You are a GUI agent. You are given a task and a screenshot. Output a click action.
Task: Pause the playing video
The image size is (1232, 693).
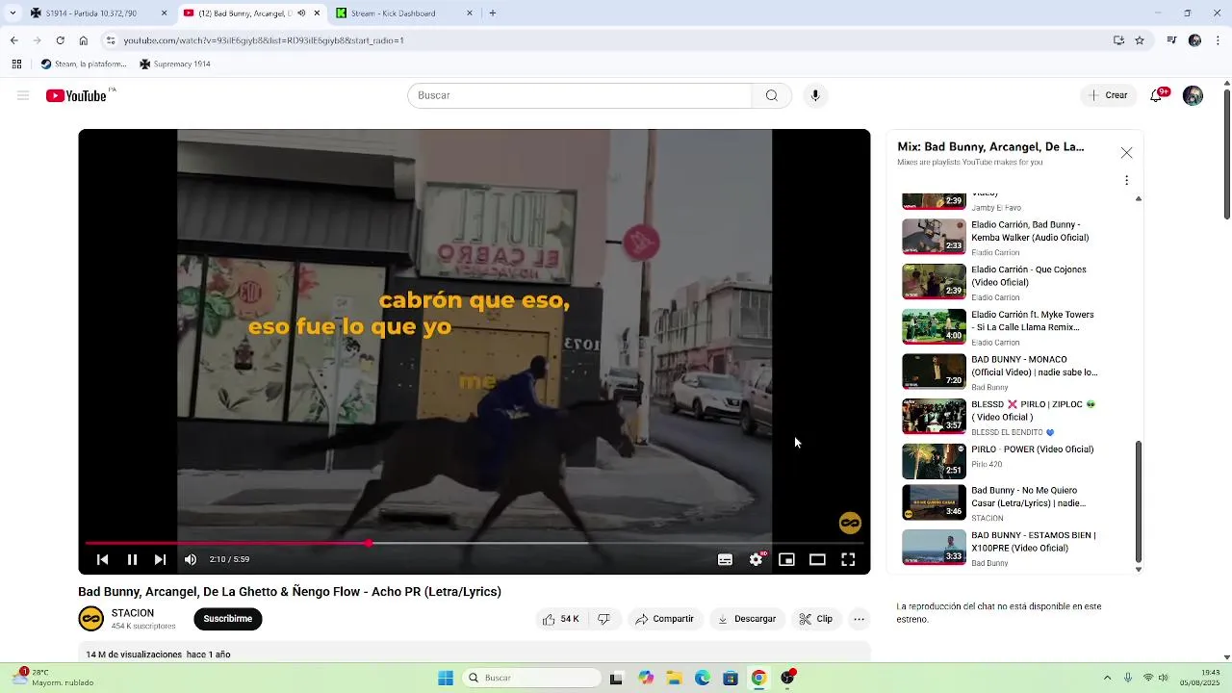pos(132,559)
